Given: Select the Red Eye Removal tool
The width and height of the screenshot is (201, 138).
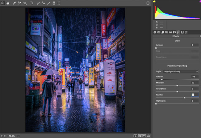Looking at the screenshot, I should point(43,3).
